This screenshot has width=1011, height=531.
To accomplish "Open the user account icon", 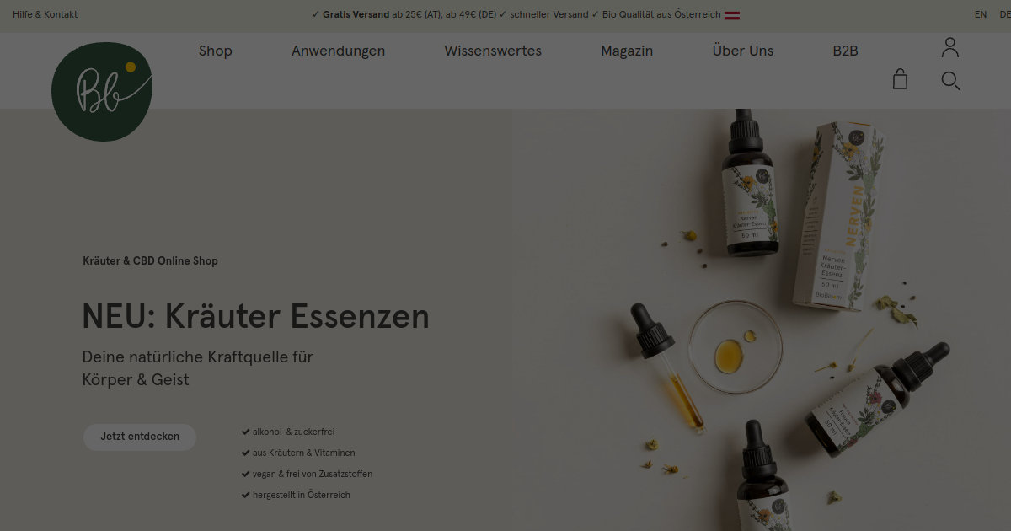I will coord(950,47).
